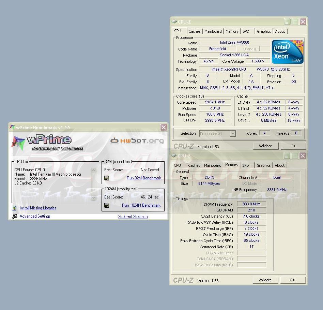This screenshot has height=310, width=323.
Task: Click the NB Frequency value 3331.9 MHz
Action: coord(277,190)
